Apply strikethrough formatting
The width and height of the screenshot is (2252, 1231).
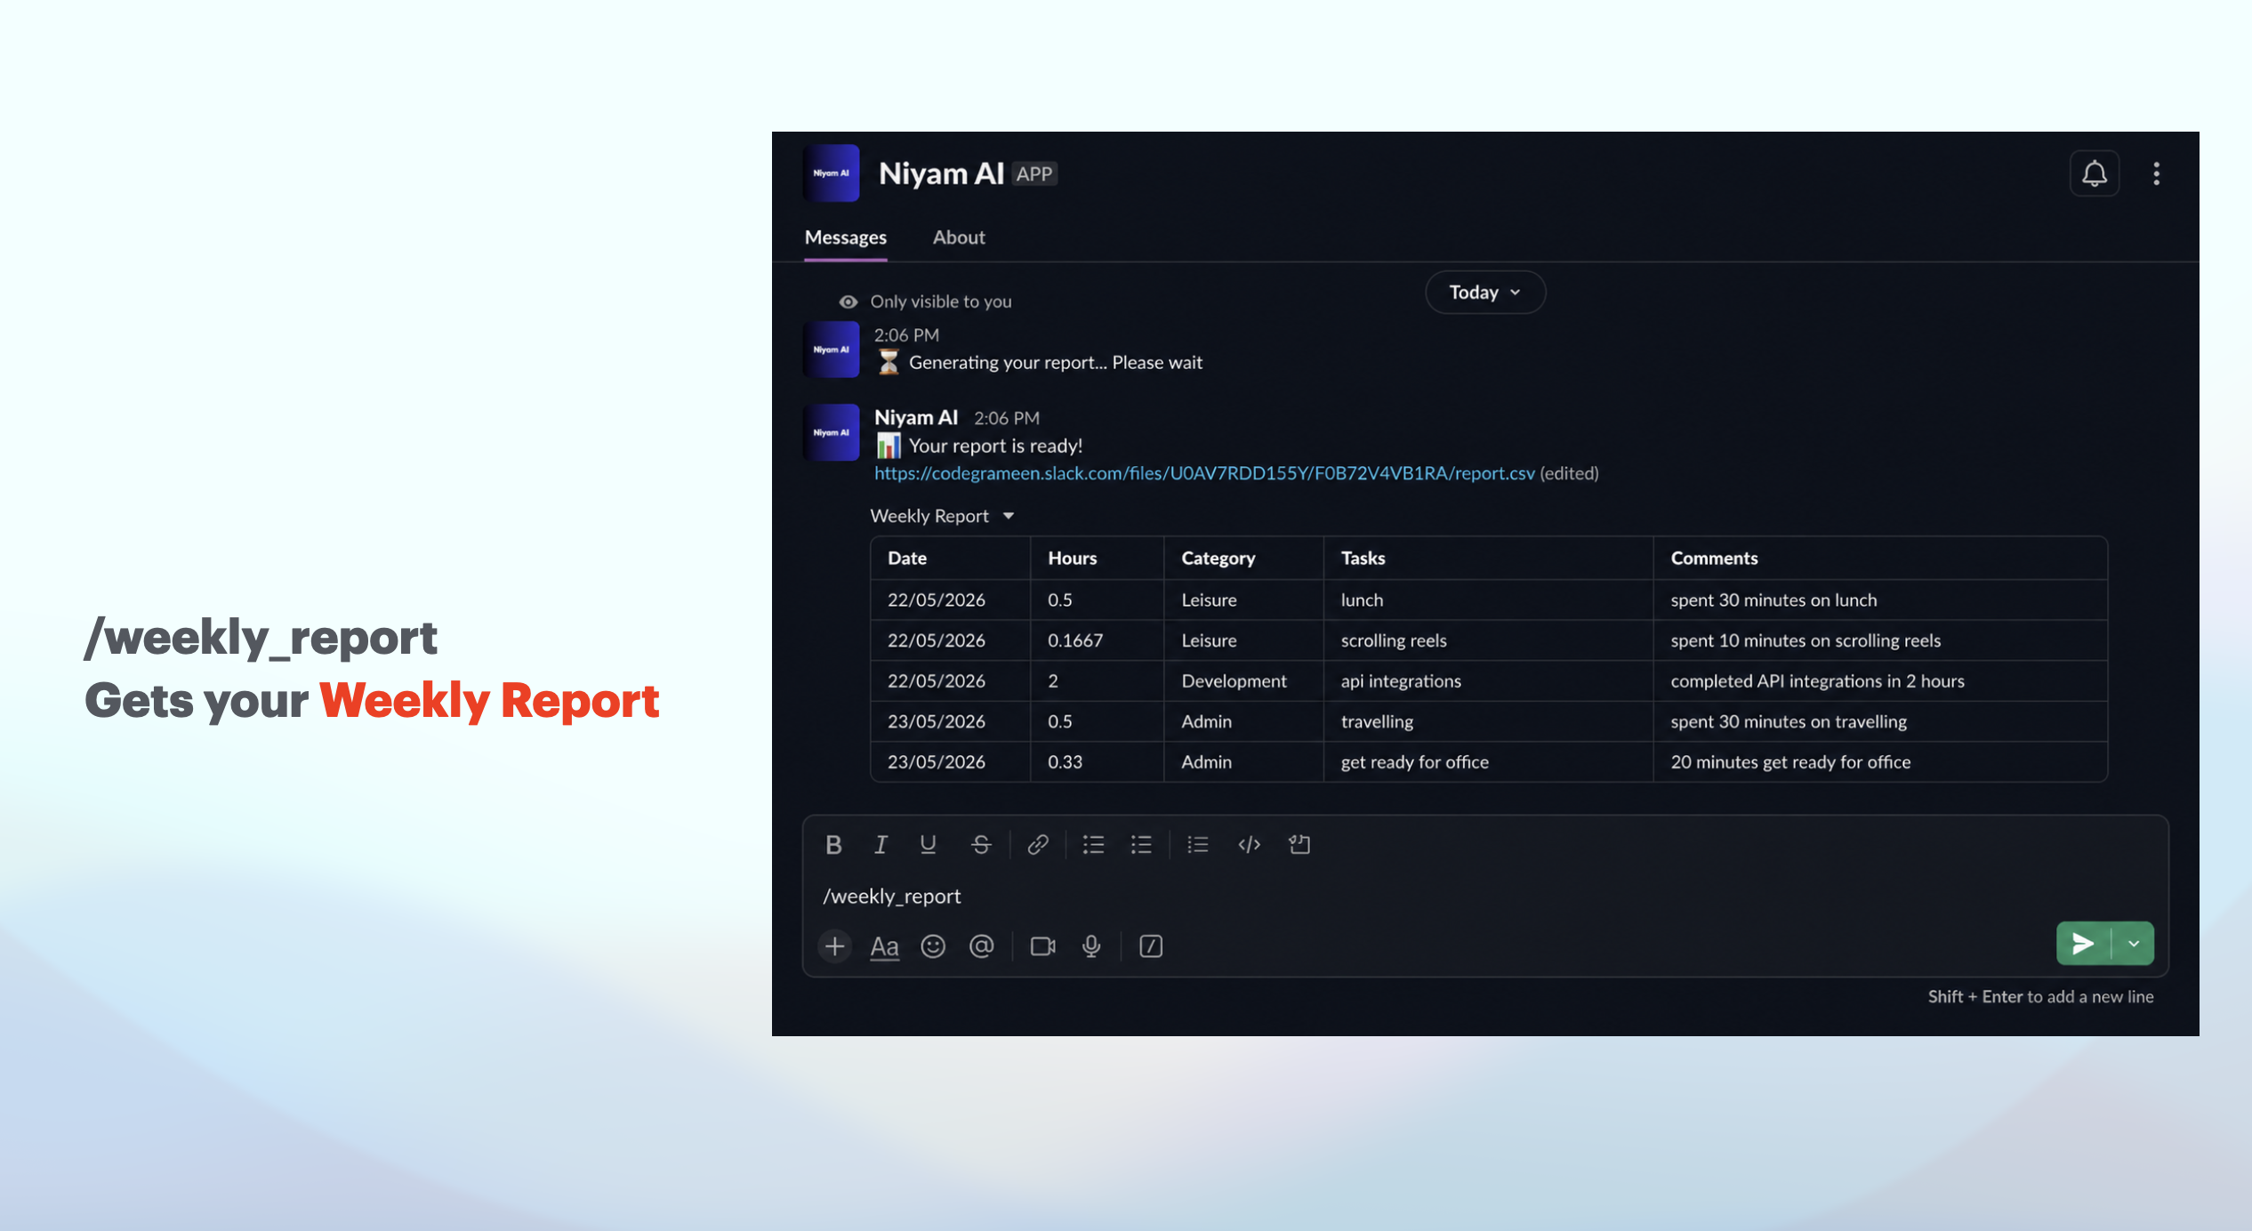coord(981,845)
